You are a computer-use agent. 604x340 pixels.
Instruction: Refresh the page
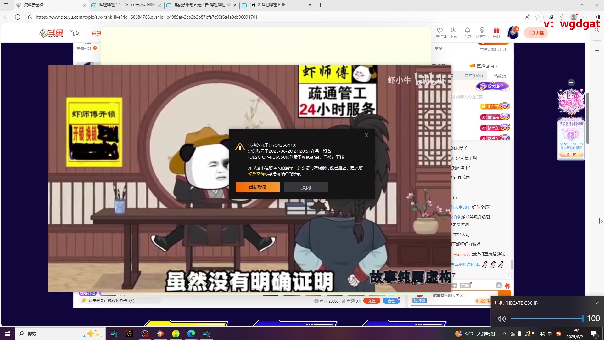18,17
